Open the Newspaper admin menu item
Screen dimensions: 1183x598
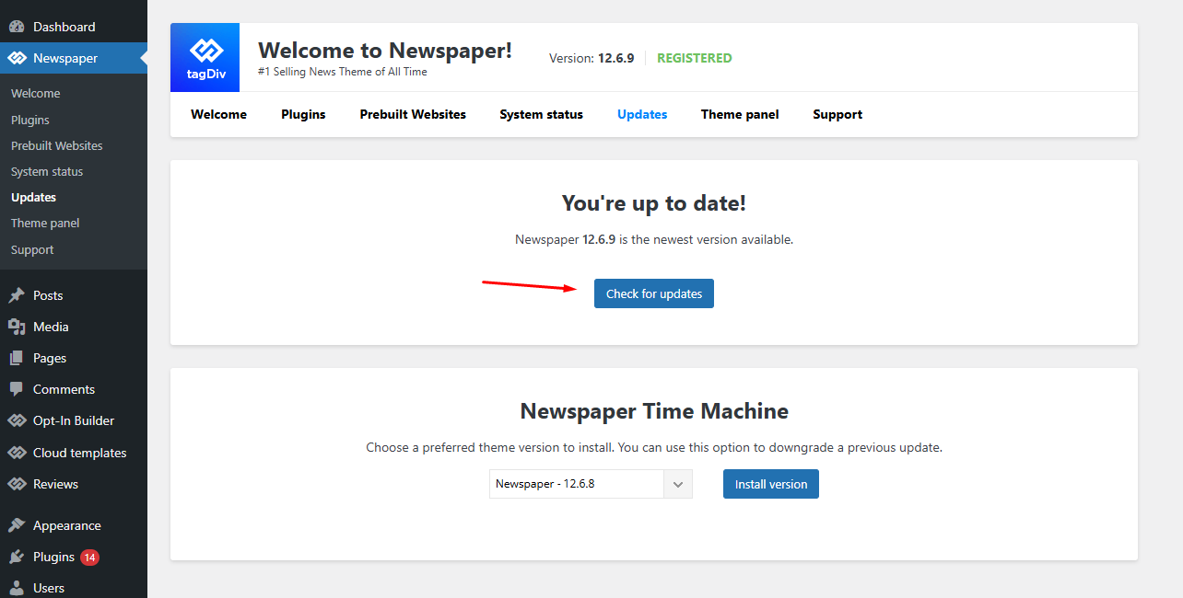click(x=74, y=58)
